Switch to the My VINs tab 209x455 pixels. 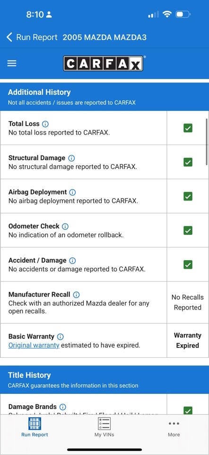pyautogui.click(x=104, y=428)
